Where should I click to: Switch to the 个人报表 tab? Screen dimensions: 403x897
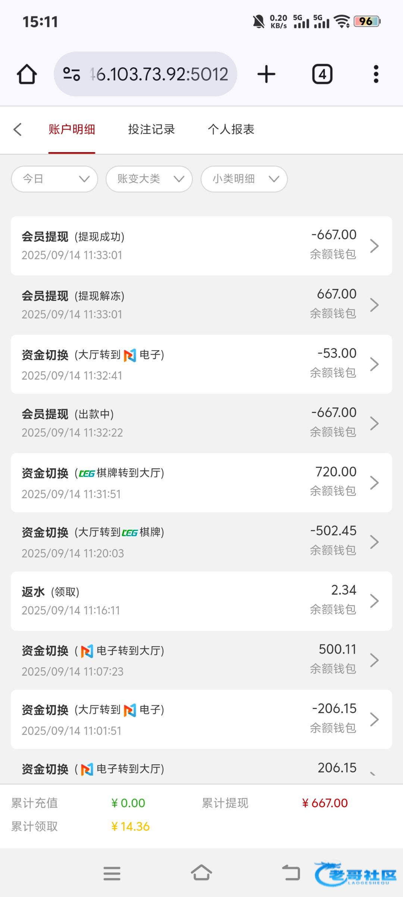[231, 130]
